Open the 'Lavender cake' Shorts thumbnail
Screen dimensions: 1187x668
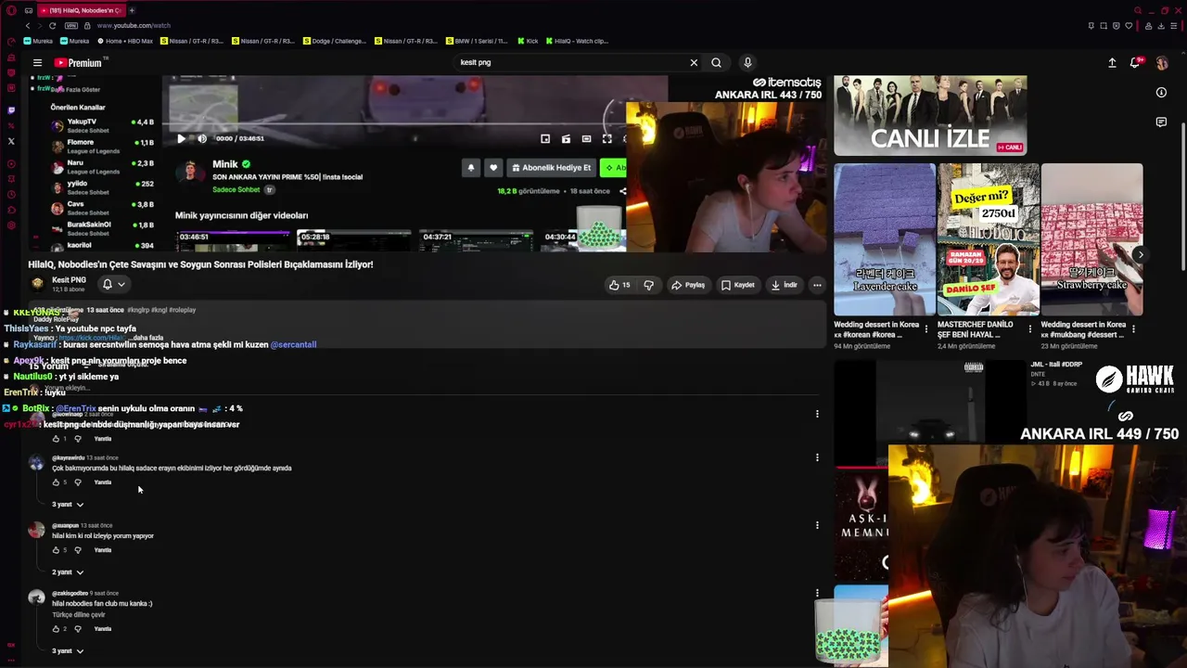pyautogui.click(x=885, y=239)
